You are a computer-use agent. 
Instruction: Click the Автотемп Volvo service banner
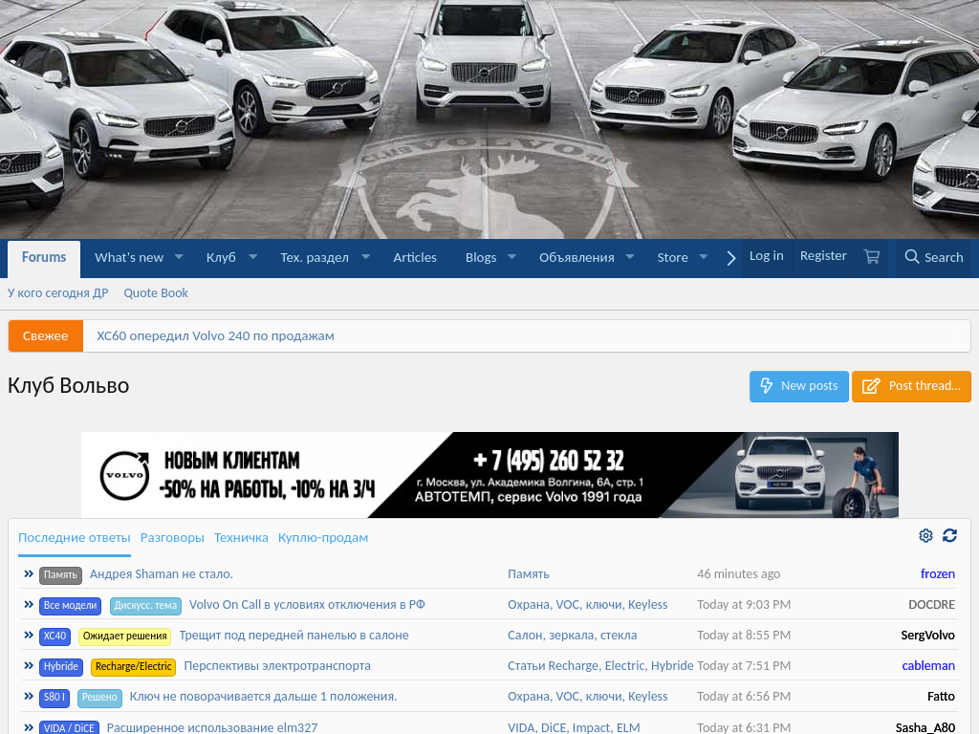[489, 475]
